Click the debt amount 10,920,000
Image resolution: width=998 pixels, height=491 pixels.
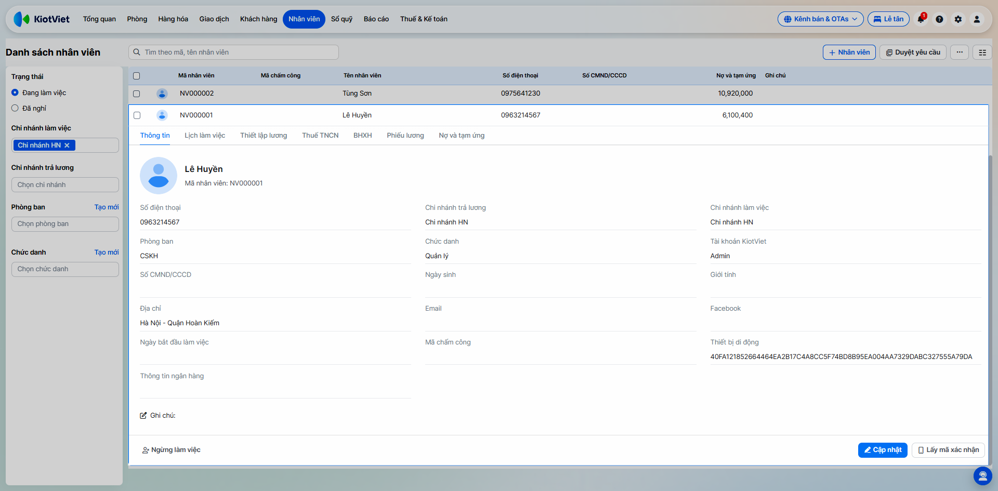[x=736, y=94]
